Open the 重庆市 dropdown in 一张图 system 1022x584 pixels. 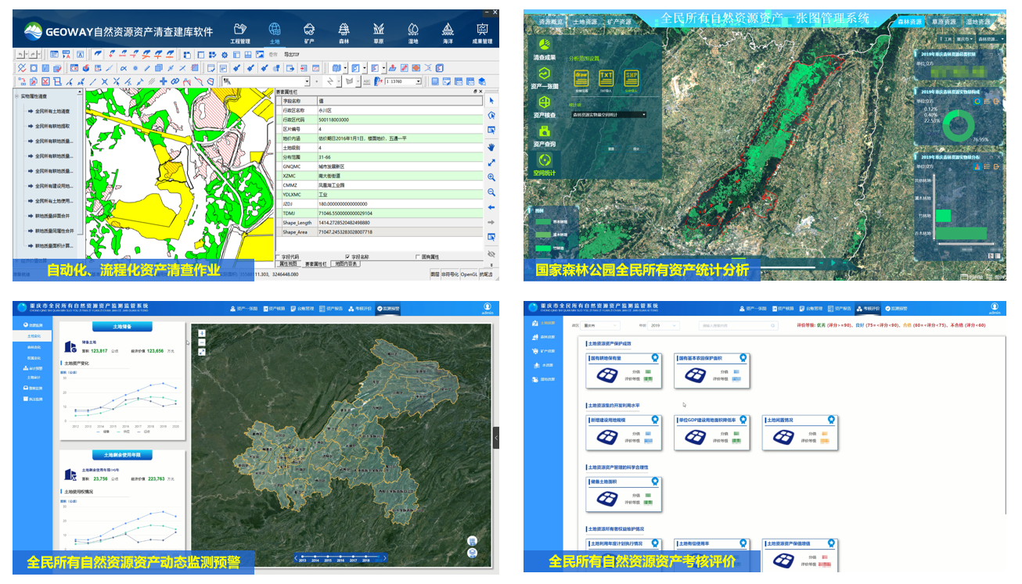point(964,38)
